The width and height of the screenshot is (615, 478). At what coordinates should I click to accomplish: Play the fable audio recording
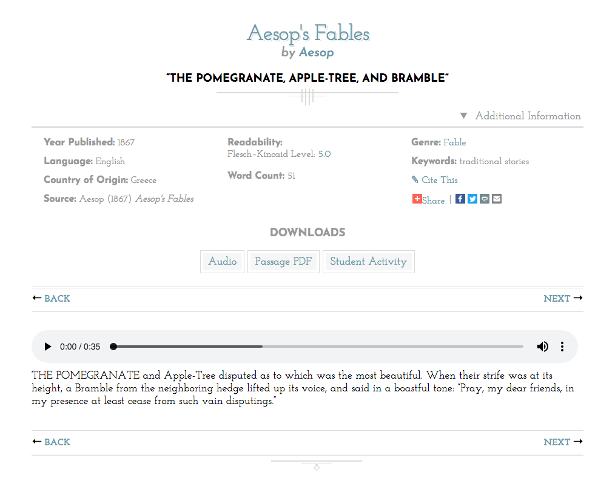point(48,346)
